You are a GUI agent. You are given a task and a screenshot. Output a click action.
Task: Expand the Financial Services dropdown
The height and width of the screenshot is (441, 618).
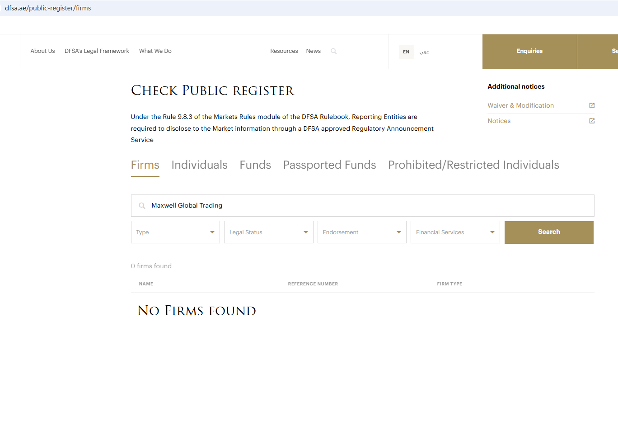click(455, 232)
